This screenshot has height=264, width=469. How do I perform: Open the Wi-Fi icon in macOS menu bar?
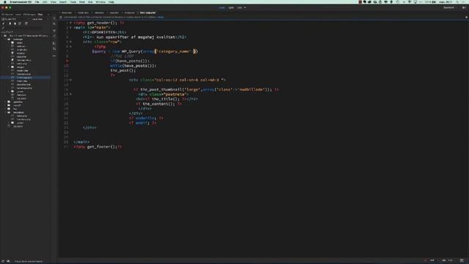tap(410, 1)
